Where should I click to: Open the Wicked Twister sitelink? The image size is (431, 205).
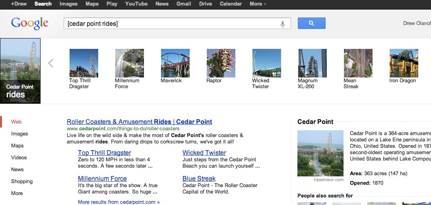coord(204,153)
